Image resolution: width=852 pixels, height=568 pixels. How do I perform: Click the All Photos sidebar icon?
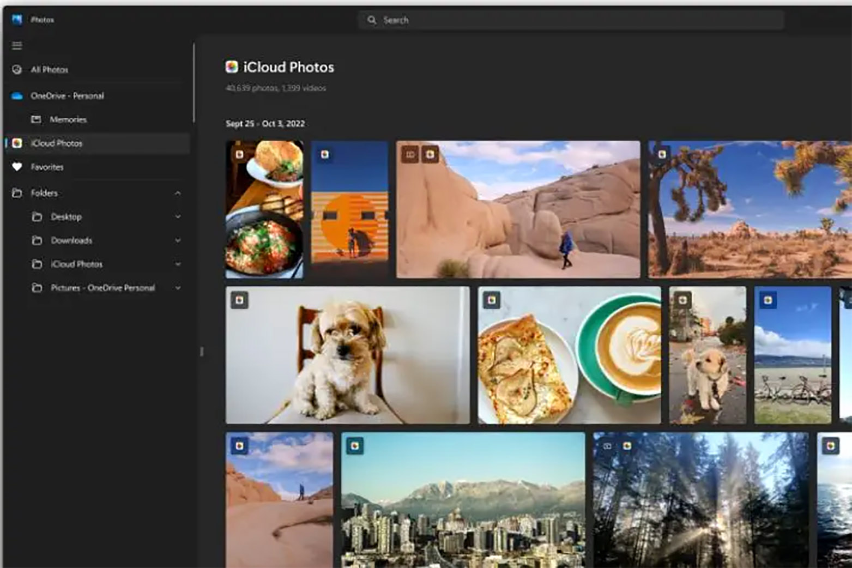[x=17, y=70]
